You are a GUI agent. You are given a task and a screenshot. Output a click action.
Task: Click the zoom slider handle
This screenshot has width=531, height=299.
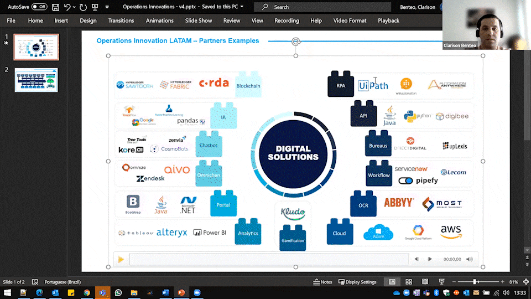click(x=475, y=282)
